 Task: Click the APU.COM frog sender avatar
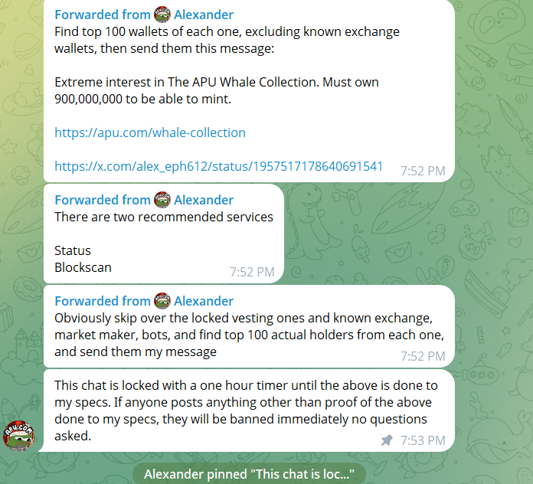[x=18, y=436]
